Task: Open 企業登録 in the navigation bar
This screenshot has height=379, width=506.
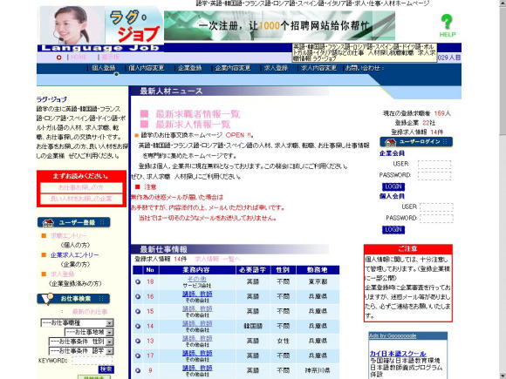Action: 190,68
